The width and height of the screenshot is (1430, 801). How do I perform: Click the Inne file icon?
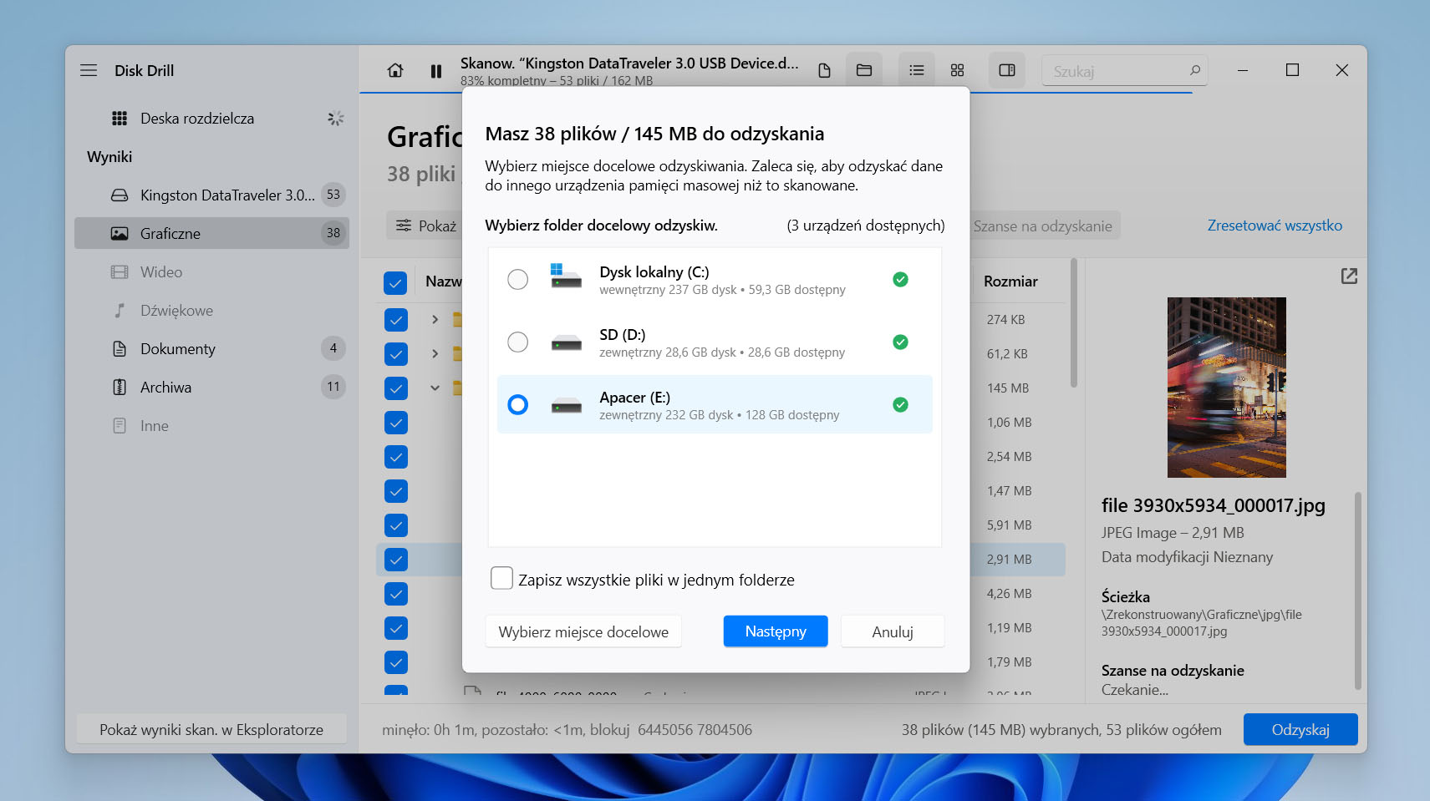[x=120, y=425]
